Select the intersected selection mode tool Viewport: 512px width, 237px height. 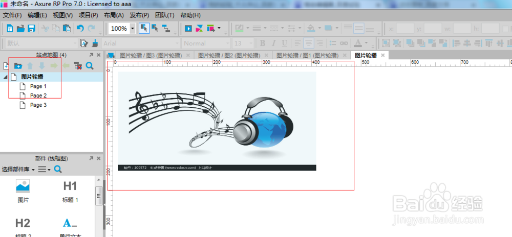[x=144, y=29]
